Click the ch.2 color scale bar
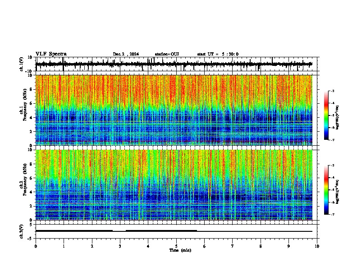The image size is (357, 276). (326, 190)
